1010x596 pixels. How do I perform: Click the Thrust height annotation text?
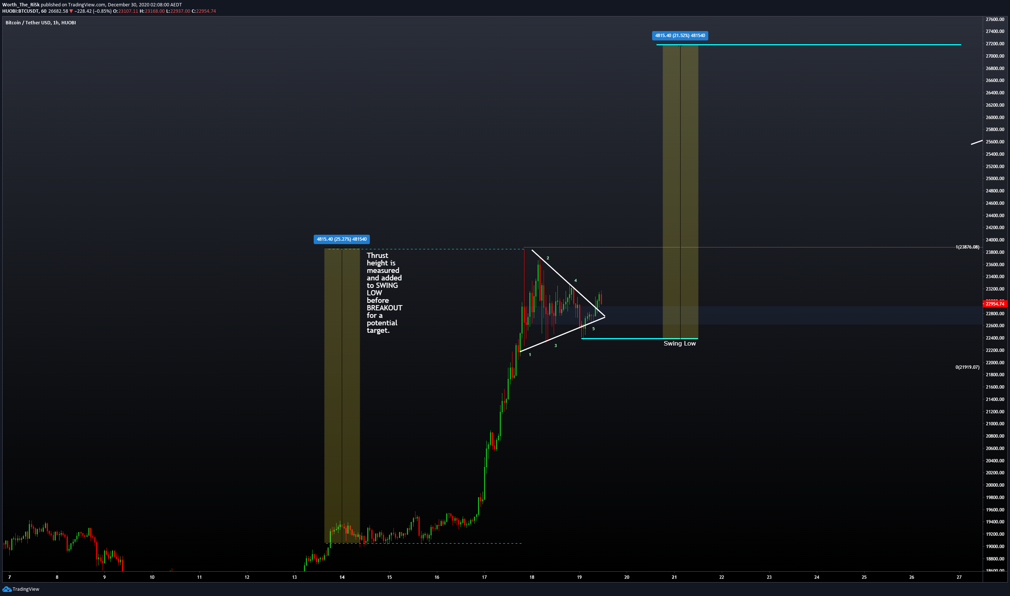(384, 293)
